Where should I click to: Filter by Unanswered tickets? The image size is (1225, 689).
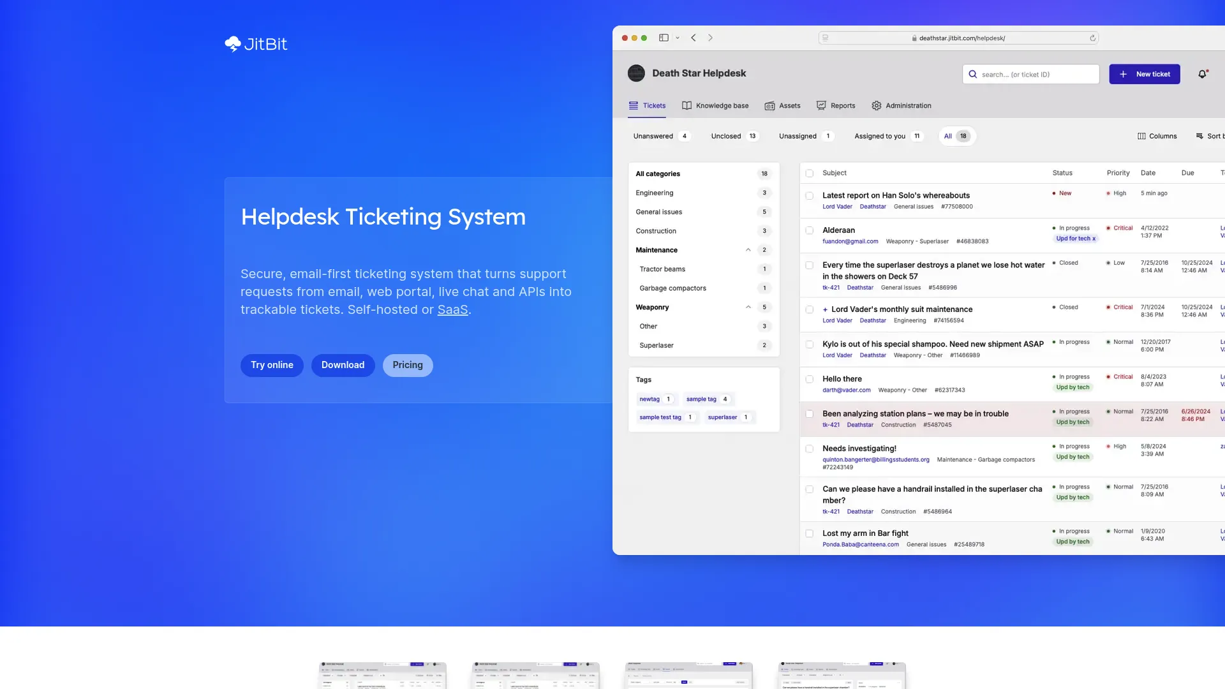661,137
